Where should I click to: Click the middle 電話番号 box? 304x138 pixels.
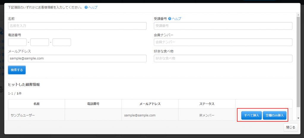[x=39, y=42]
